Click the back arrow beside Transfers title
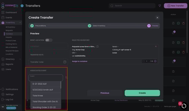 tap(22, 6)
